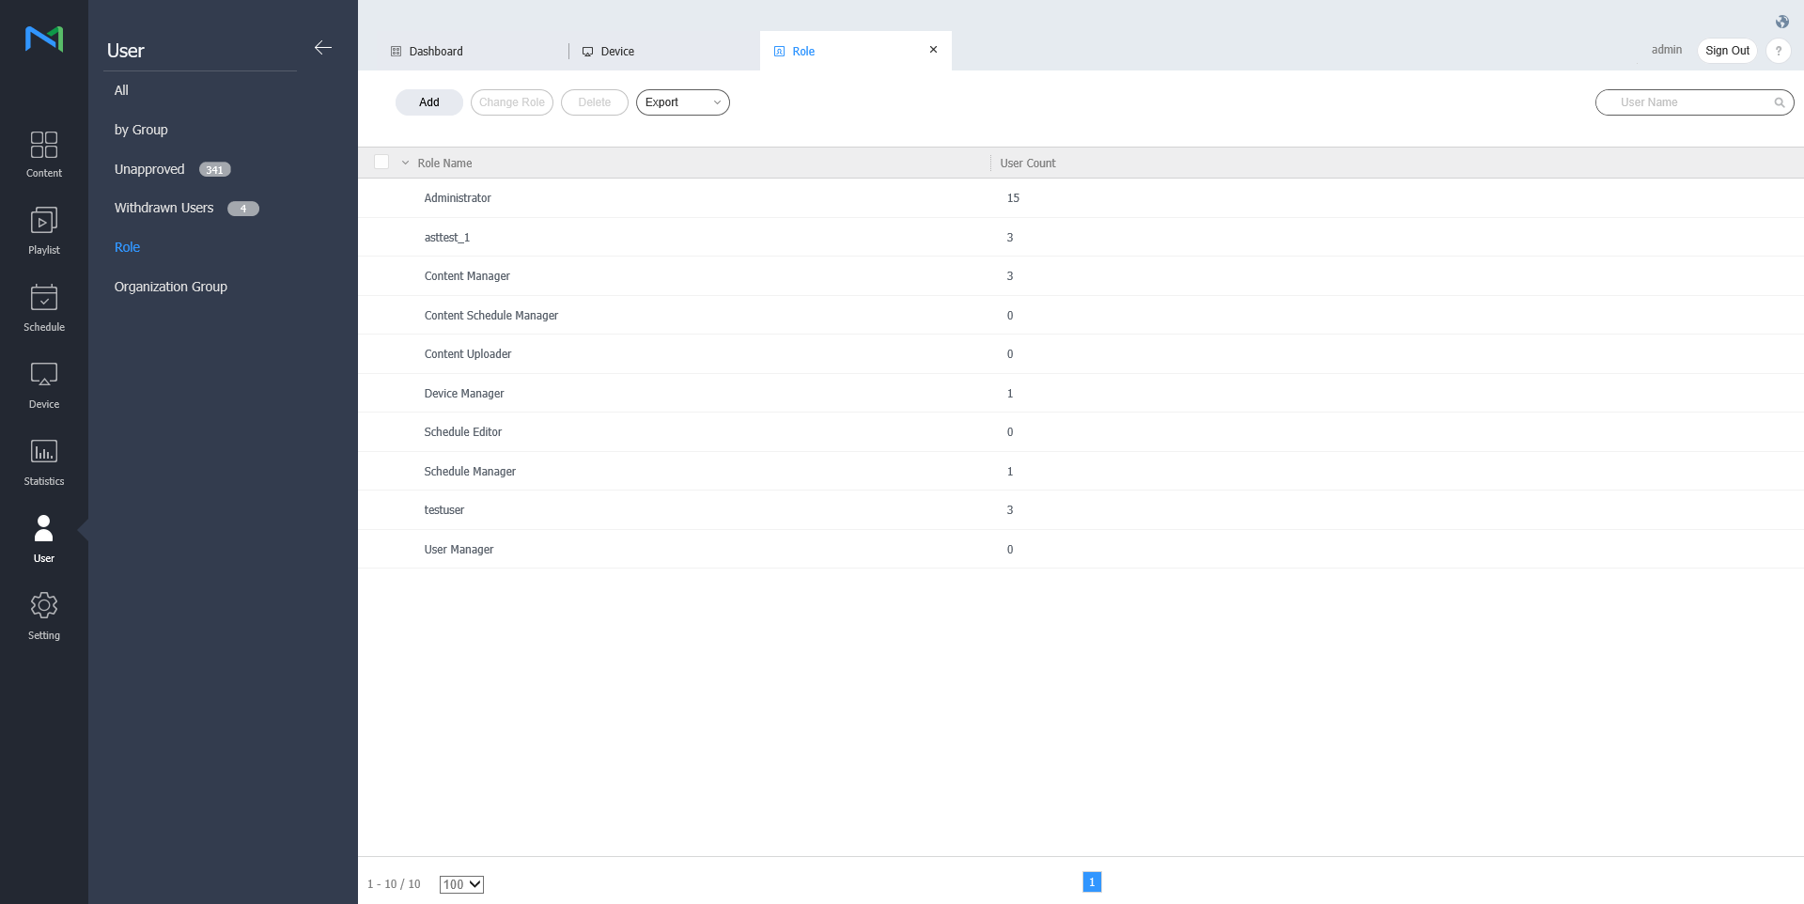Click the Sign Out button
The width and height of the screenshot is (1804, 904).
point(1727,51)
